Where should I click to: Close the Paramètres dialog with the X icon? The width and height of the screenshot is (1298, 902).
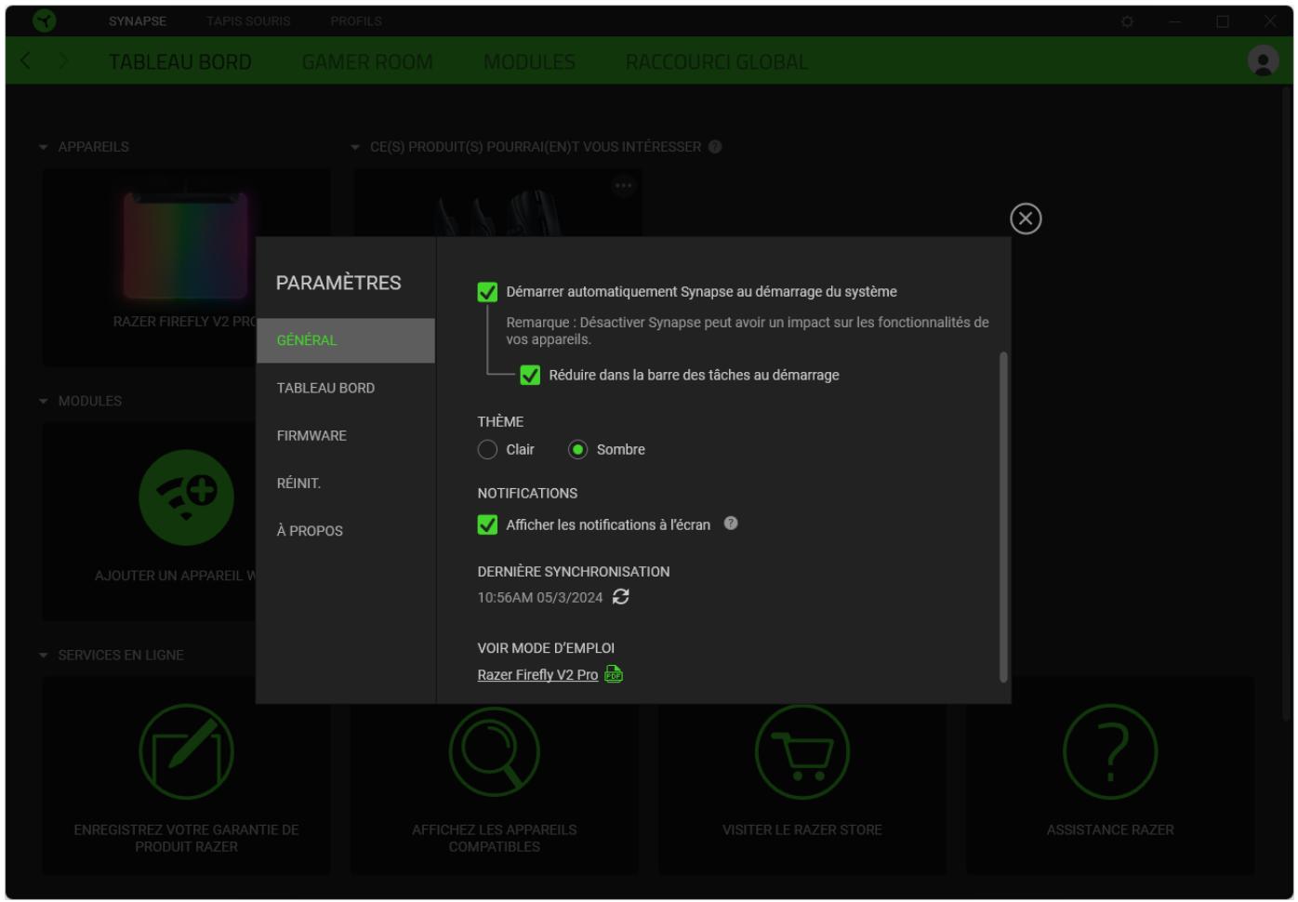(1026, 219)
